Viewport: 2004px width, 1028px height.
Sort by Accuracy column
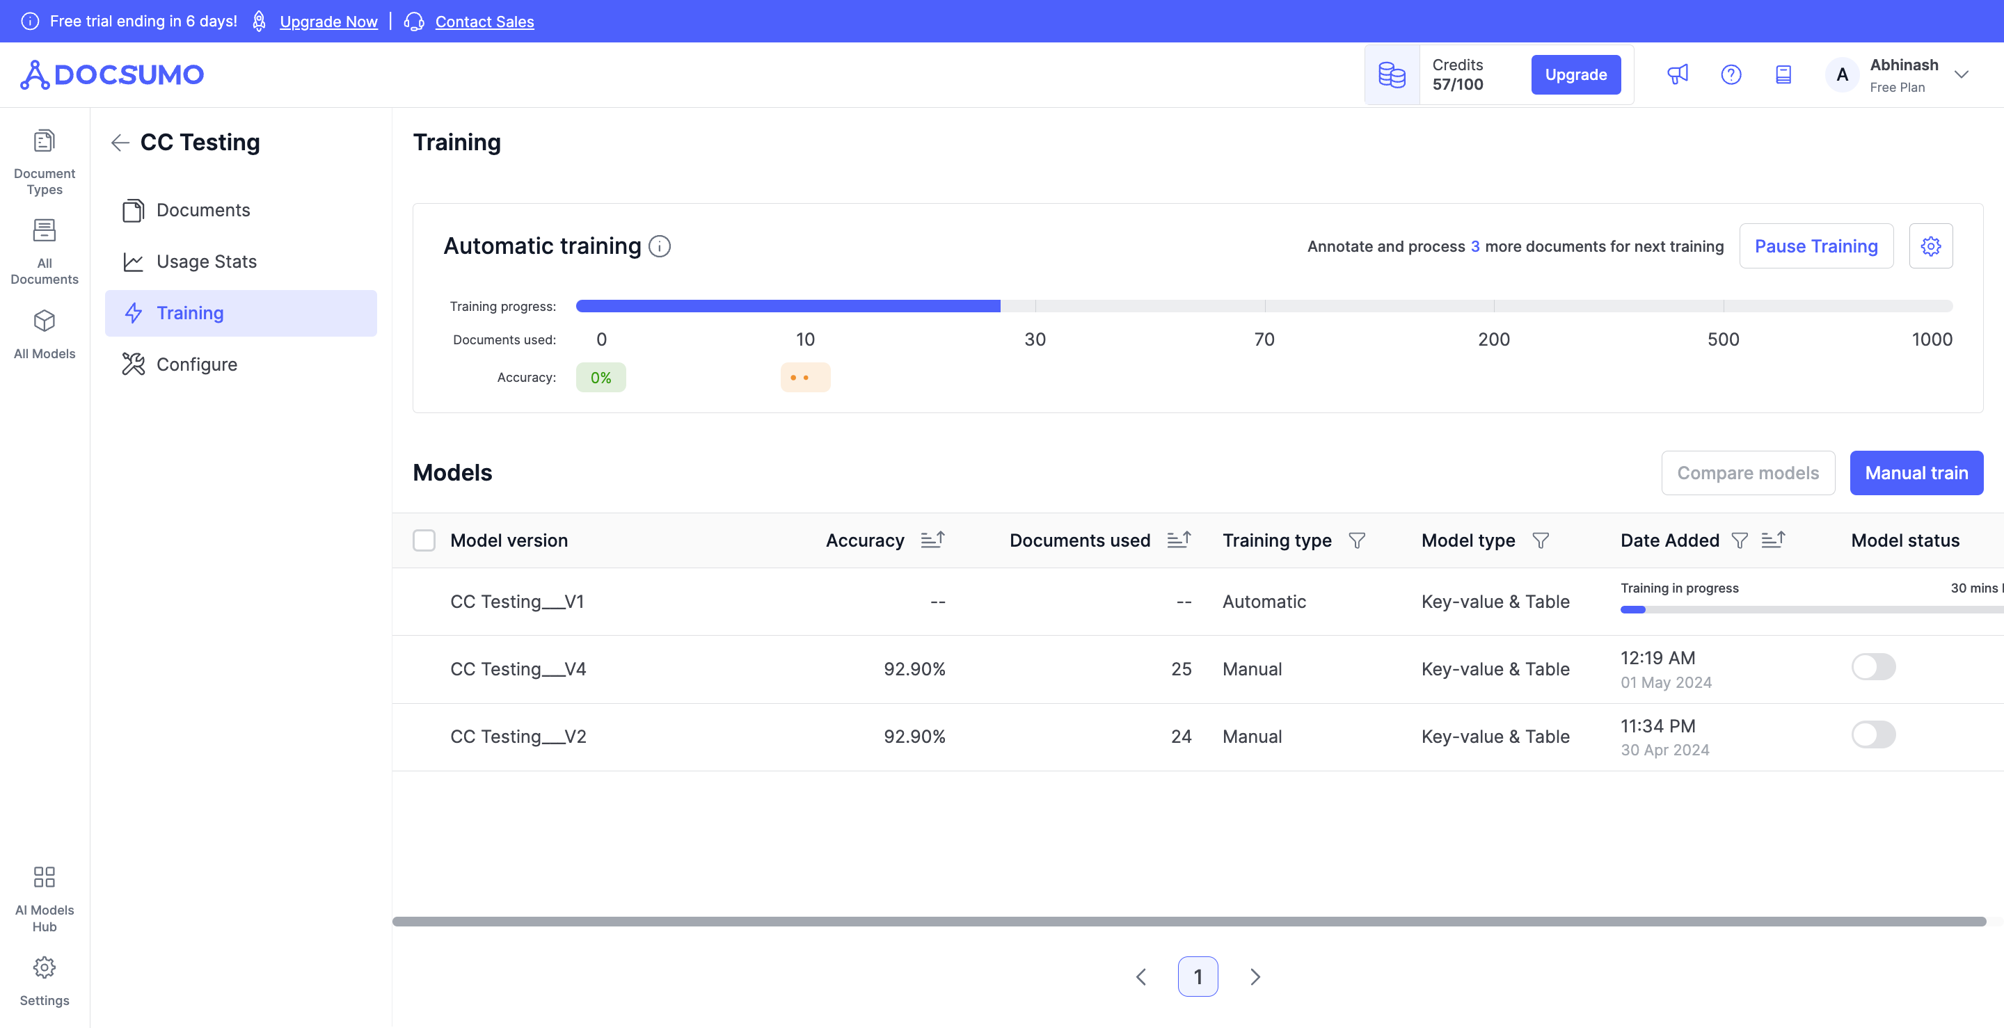[x=932, y=540]
